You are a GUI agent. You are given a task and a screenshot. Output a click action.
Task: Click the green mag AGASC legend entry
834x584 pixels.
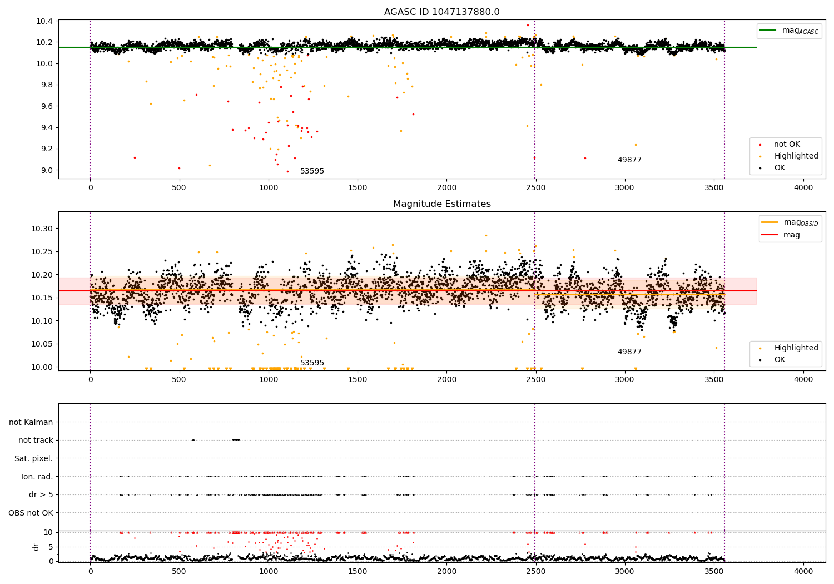click(x=790, y=31)
